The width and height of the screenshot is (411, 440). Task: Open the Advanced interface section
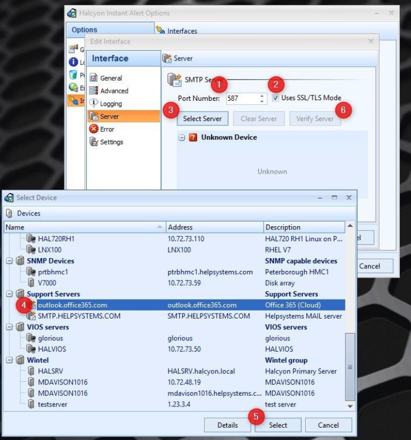(x=114, y=91)
